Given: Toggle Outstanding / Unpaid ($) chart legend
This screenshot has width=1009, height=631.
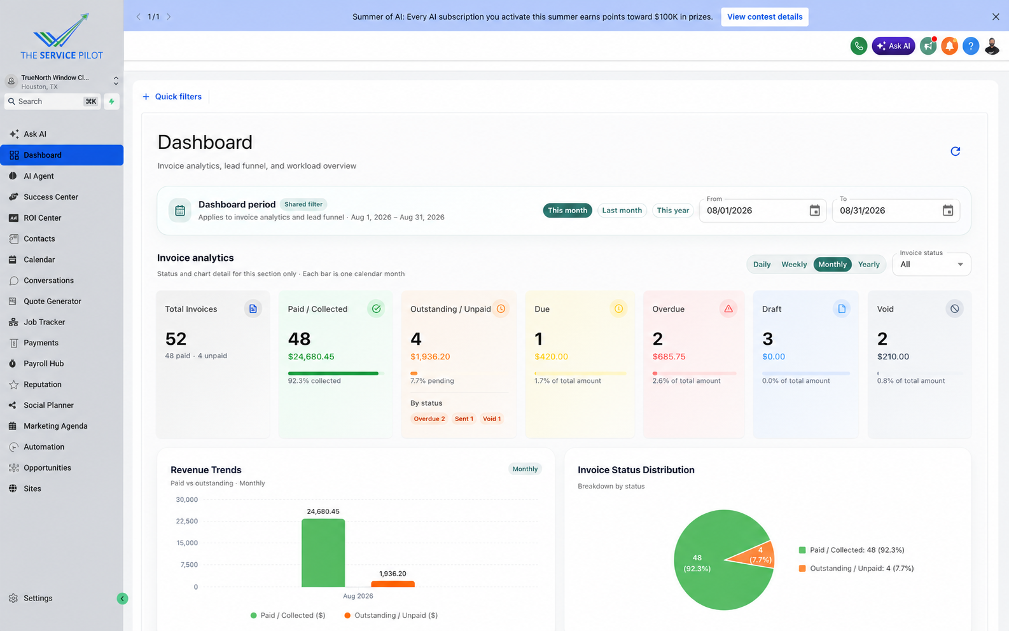Looking at the screenshot, I should (x=391, y=616).
